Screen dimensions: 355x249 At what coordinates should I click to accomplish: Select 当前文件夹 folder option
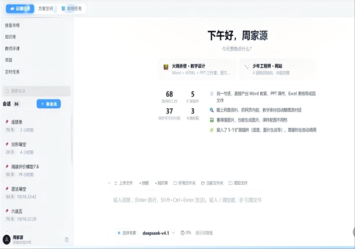[213, 183]
